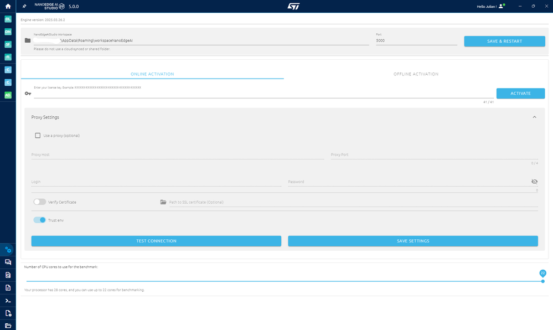Switch to Offline Activation tab

[x=416, y=74]
